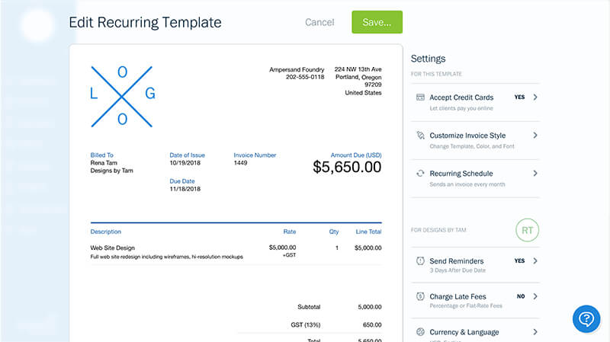This screenshot has width=610, height=342.
Task: Expand Accept Credit Cards chevron
Action: (535, 97)
